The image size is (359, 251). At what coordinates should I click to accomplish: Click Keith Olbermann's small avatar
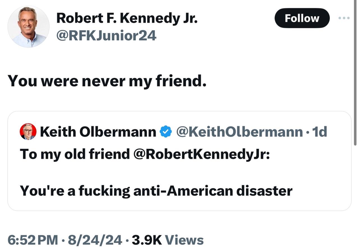(x=28, y=132)
